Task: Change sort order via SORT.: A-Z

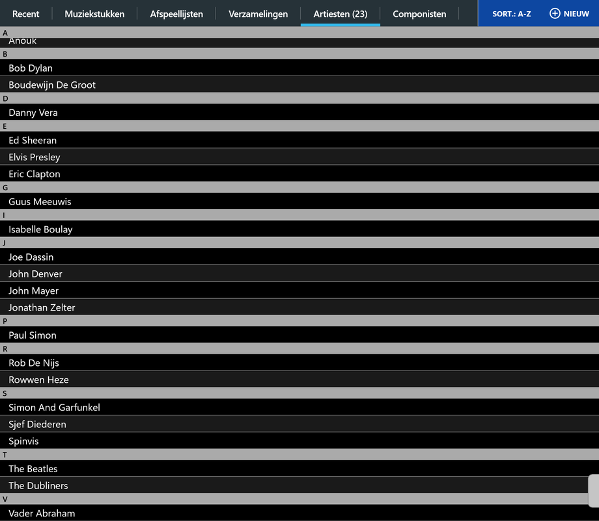Action: click(x=511, y=14)
